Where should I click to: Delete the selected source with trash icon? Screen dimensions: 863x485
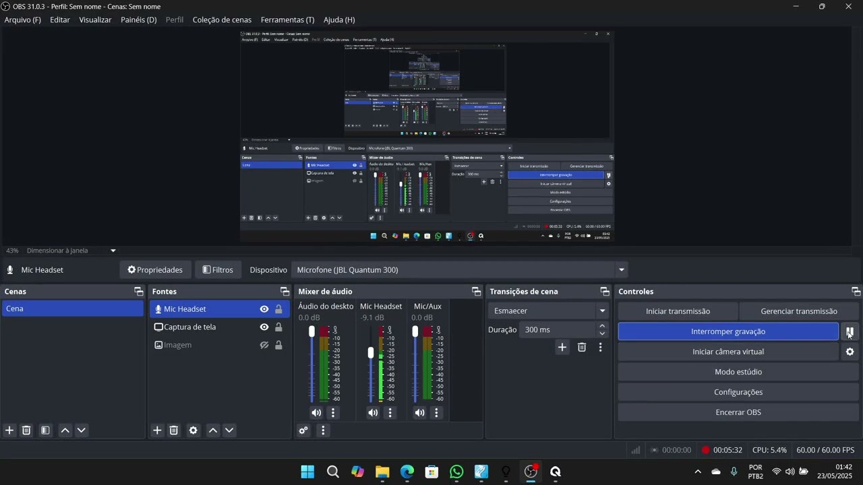coord(173,430)
